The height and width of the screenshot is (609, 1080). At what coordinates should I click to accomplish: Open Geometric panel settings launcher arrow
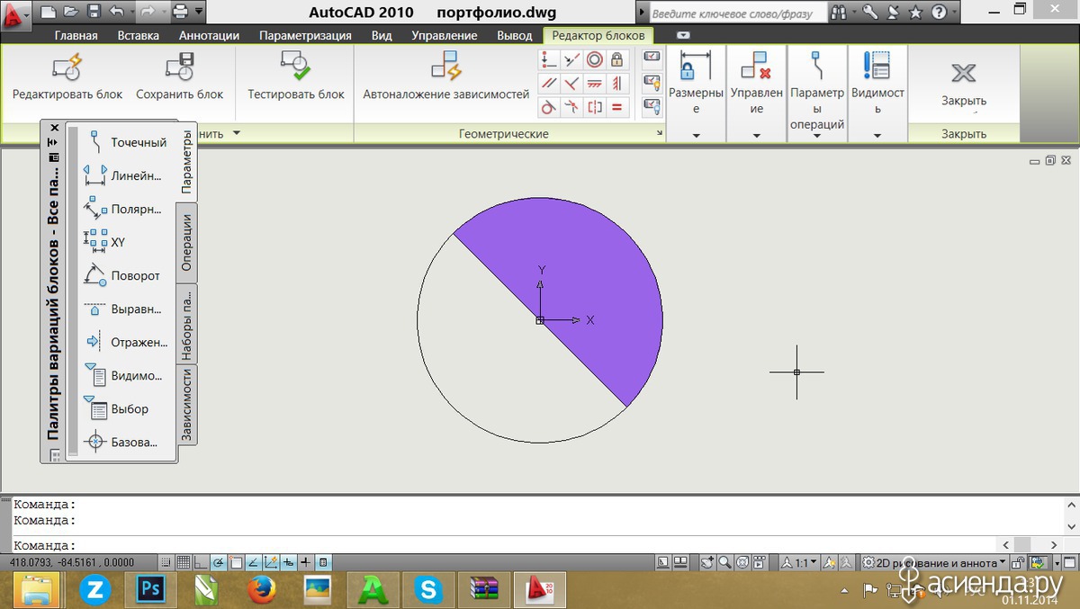pyautogui.click(x=660, y=134)
